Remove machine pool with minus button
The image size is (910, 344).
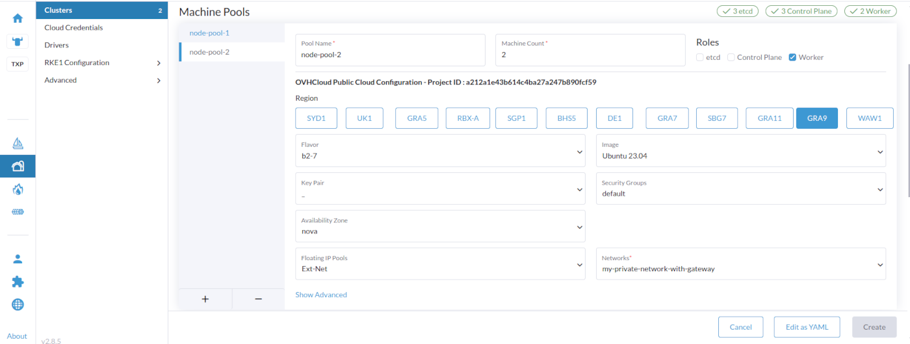[258, 299]
